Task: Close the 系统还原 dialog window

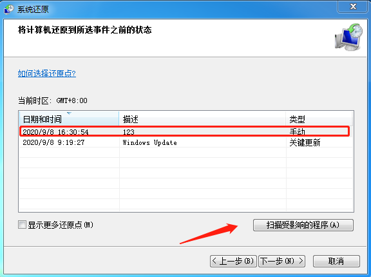Action: click(x=353, y=6)
